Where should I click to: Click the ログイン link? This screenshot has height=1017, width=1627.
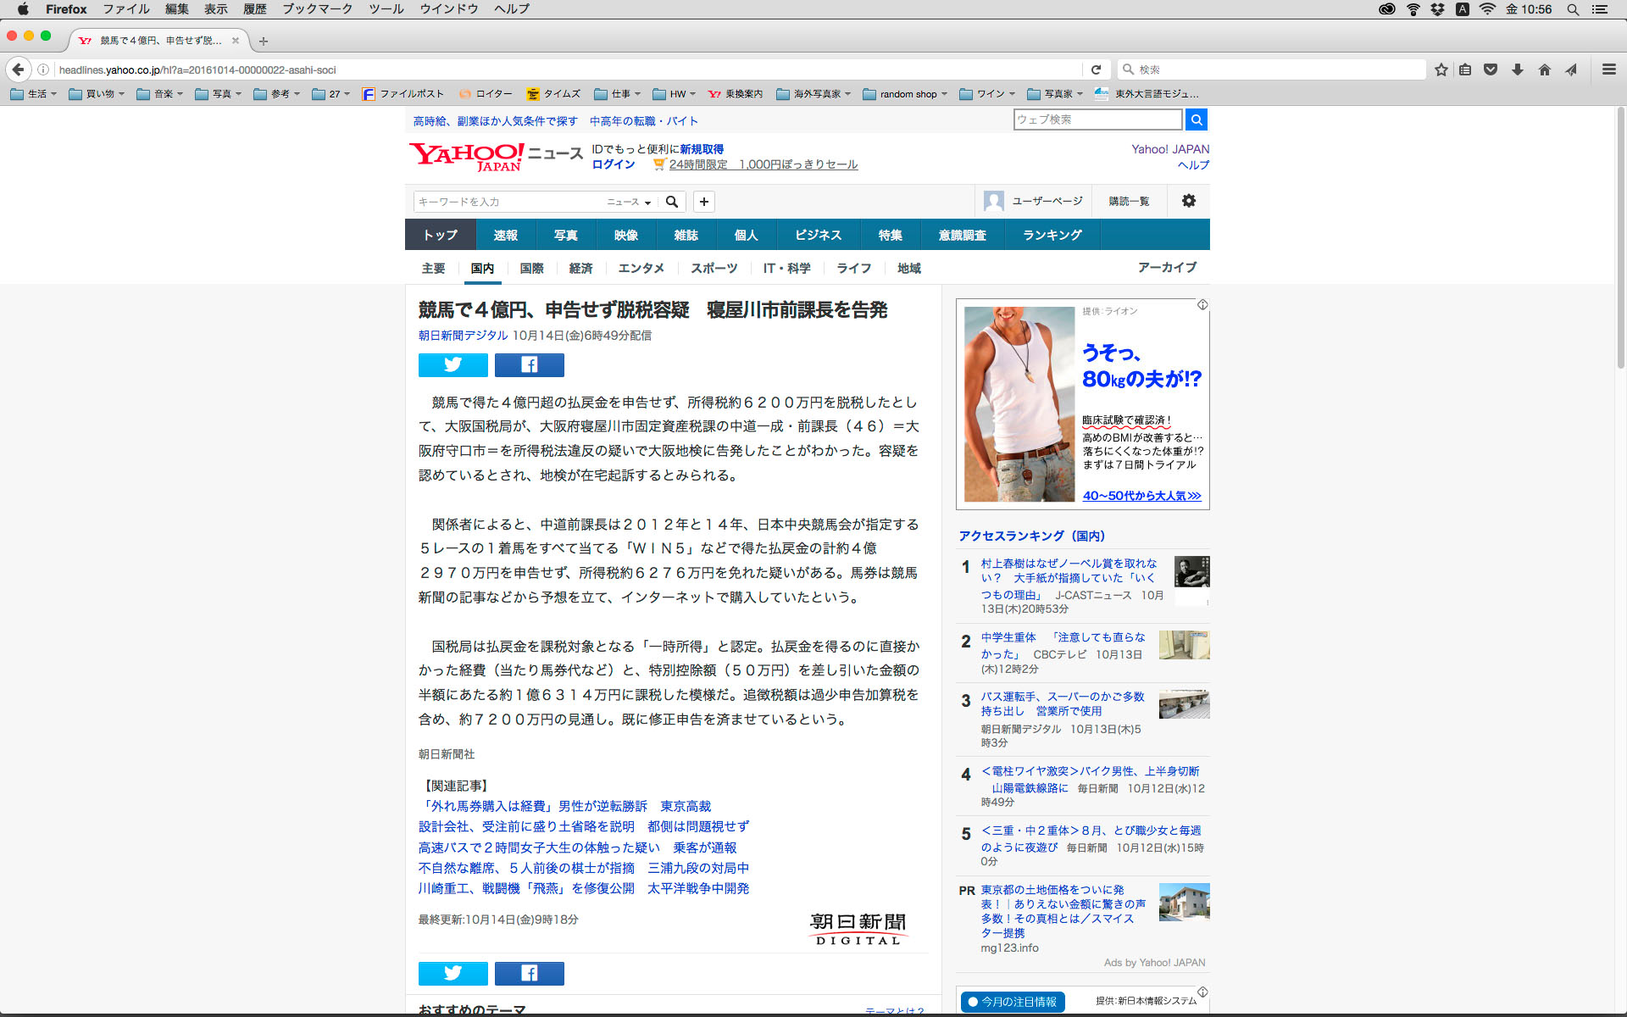(613, 164)
